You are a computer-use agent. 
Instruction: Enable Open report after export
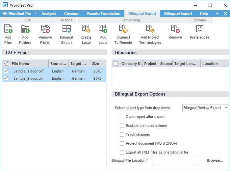click(x=122, y=117)
